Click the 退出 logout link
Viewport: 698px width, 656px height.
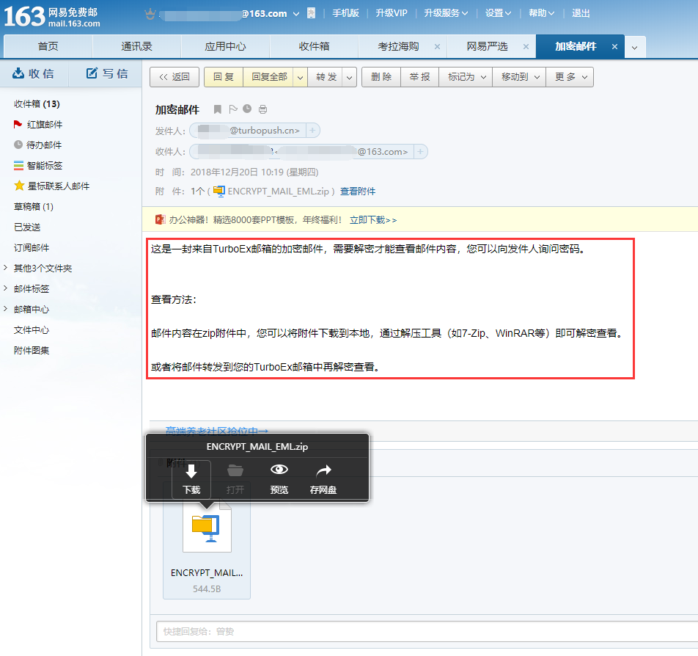581,13
